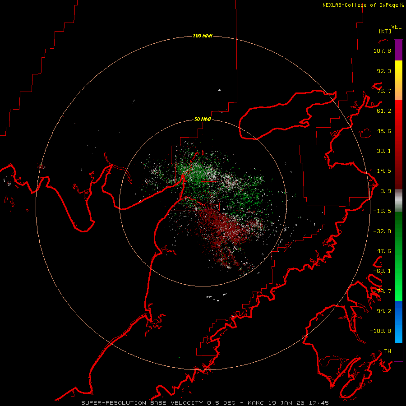Click the VEL legend title
Viewport: 406px width, 406px height.
pos(396,27)
